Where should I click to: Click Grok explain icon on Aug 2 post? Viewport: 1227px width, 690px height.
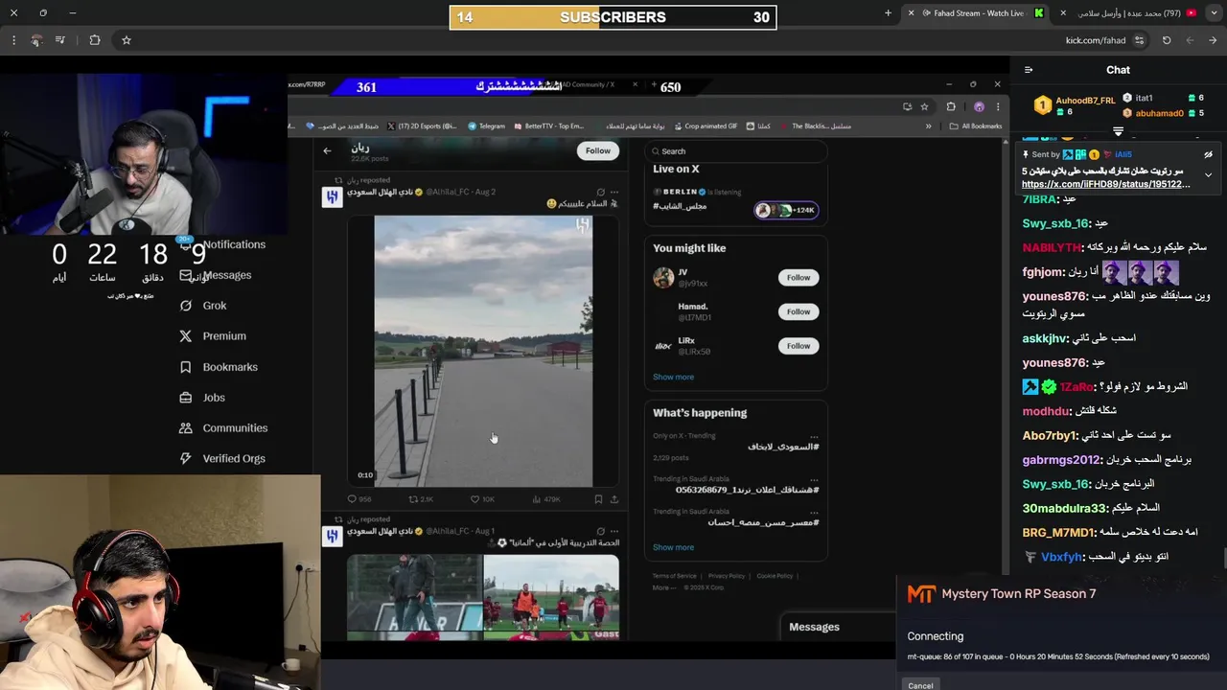[601, 192]
